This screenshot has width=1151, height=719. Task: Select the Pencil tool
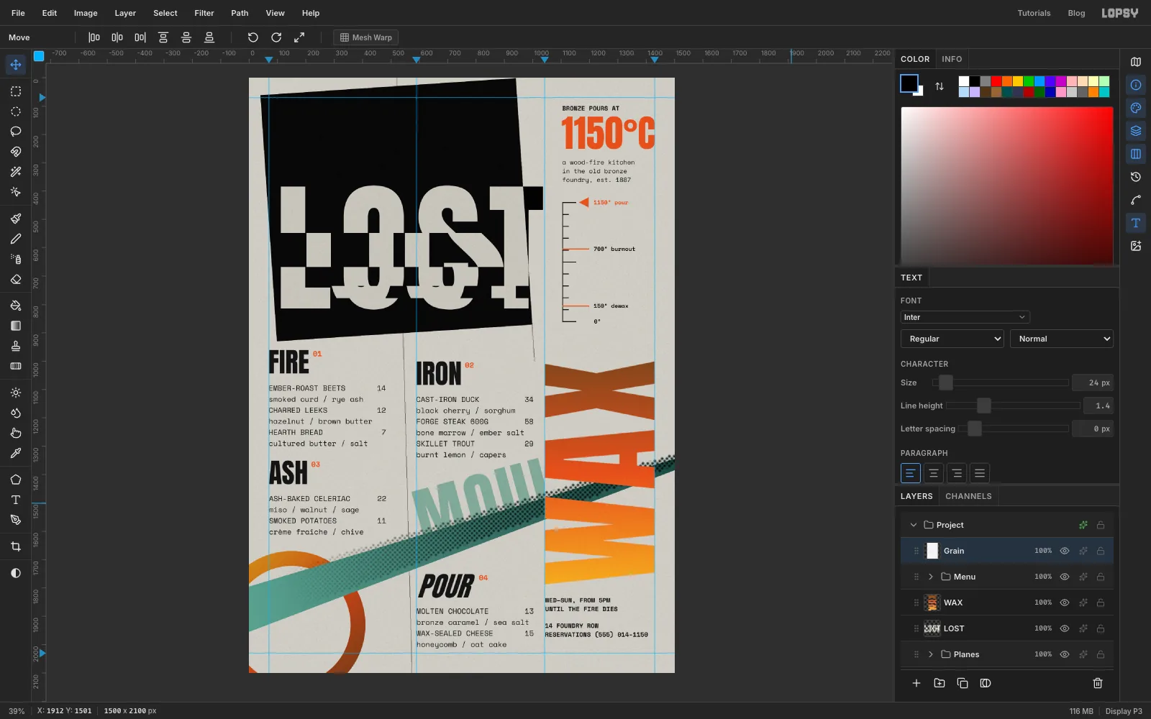click(16, 239)
